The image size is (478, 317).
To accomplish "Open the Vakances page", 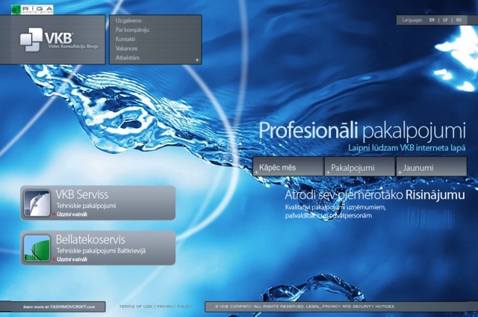I will point(126,48).
